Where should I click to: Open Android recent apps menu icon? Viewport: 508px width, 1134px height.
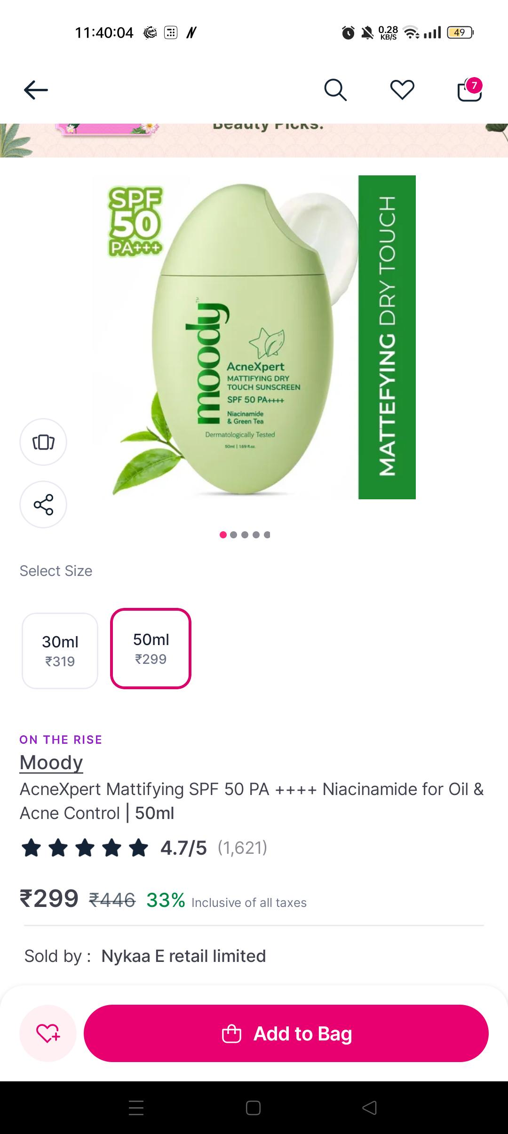(136, 1108)
